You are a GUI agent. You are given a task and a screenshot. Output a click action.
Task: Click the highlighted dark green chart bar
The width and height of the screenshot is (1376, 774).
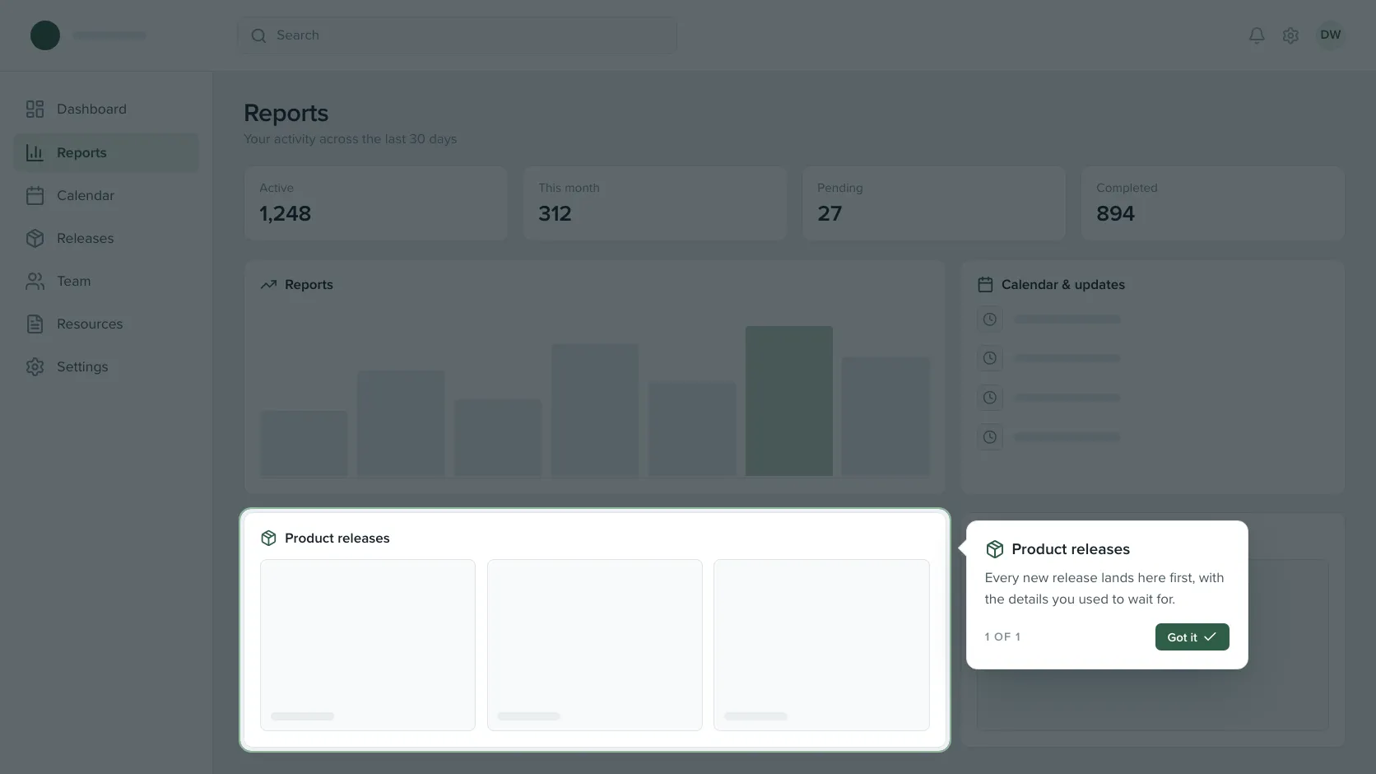[x=788, y=401]
